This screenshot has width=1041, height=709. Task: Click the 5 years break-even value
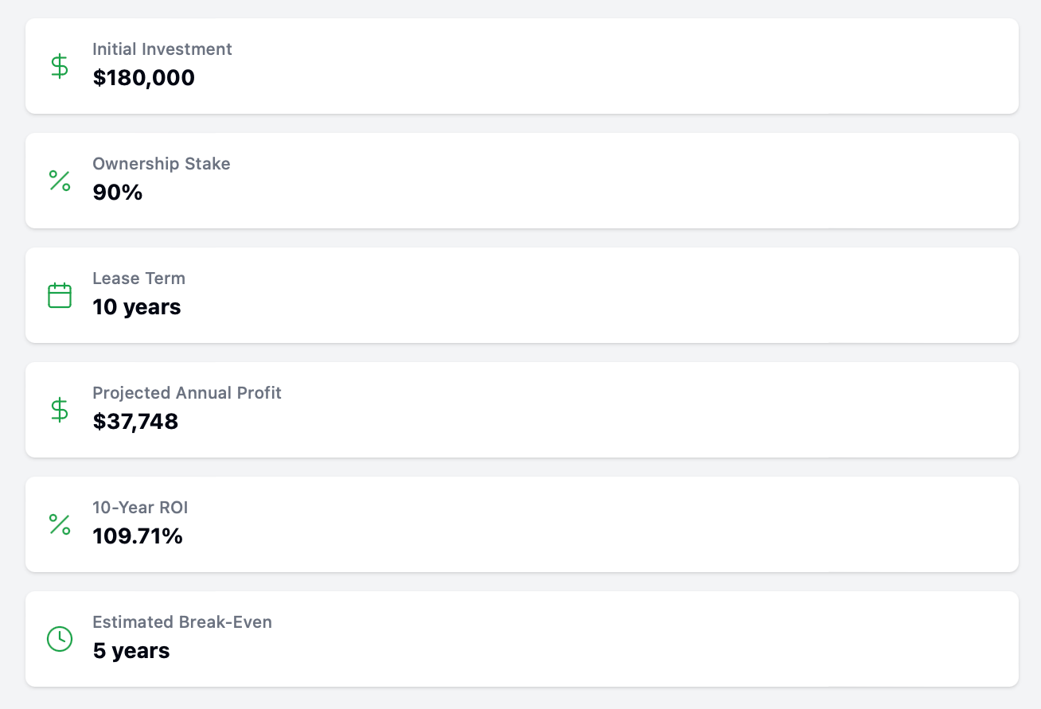(131, 651)
